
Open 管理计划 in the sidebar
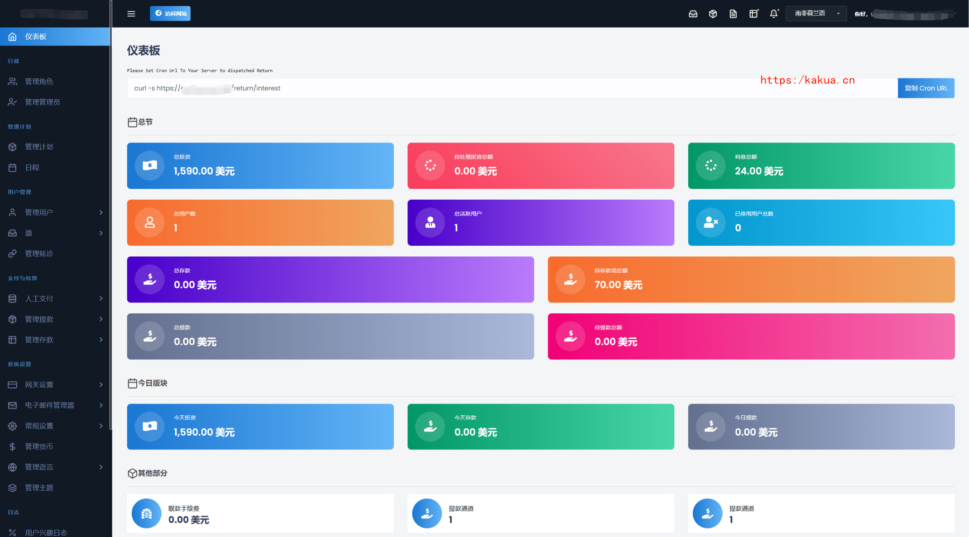tap(55, 147)
